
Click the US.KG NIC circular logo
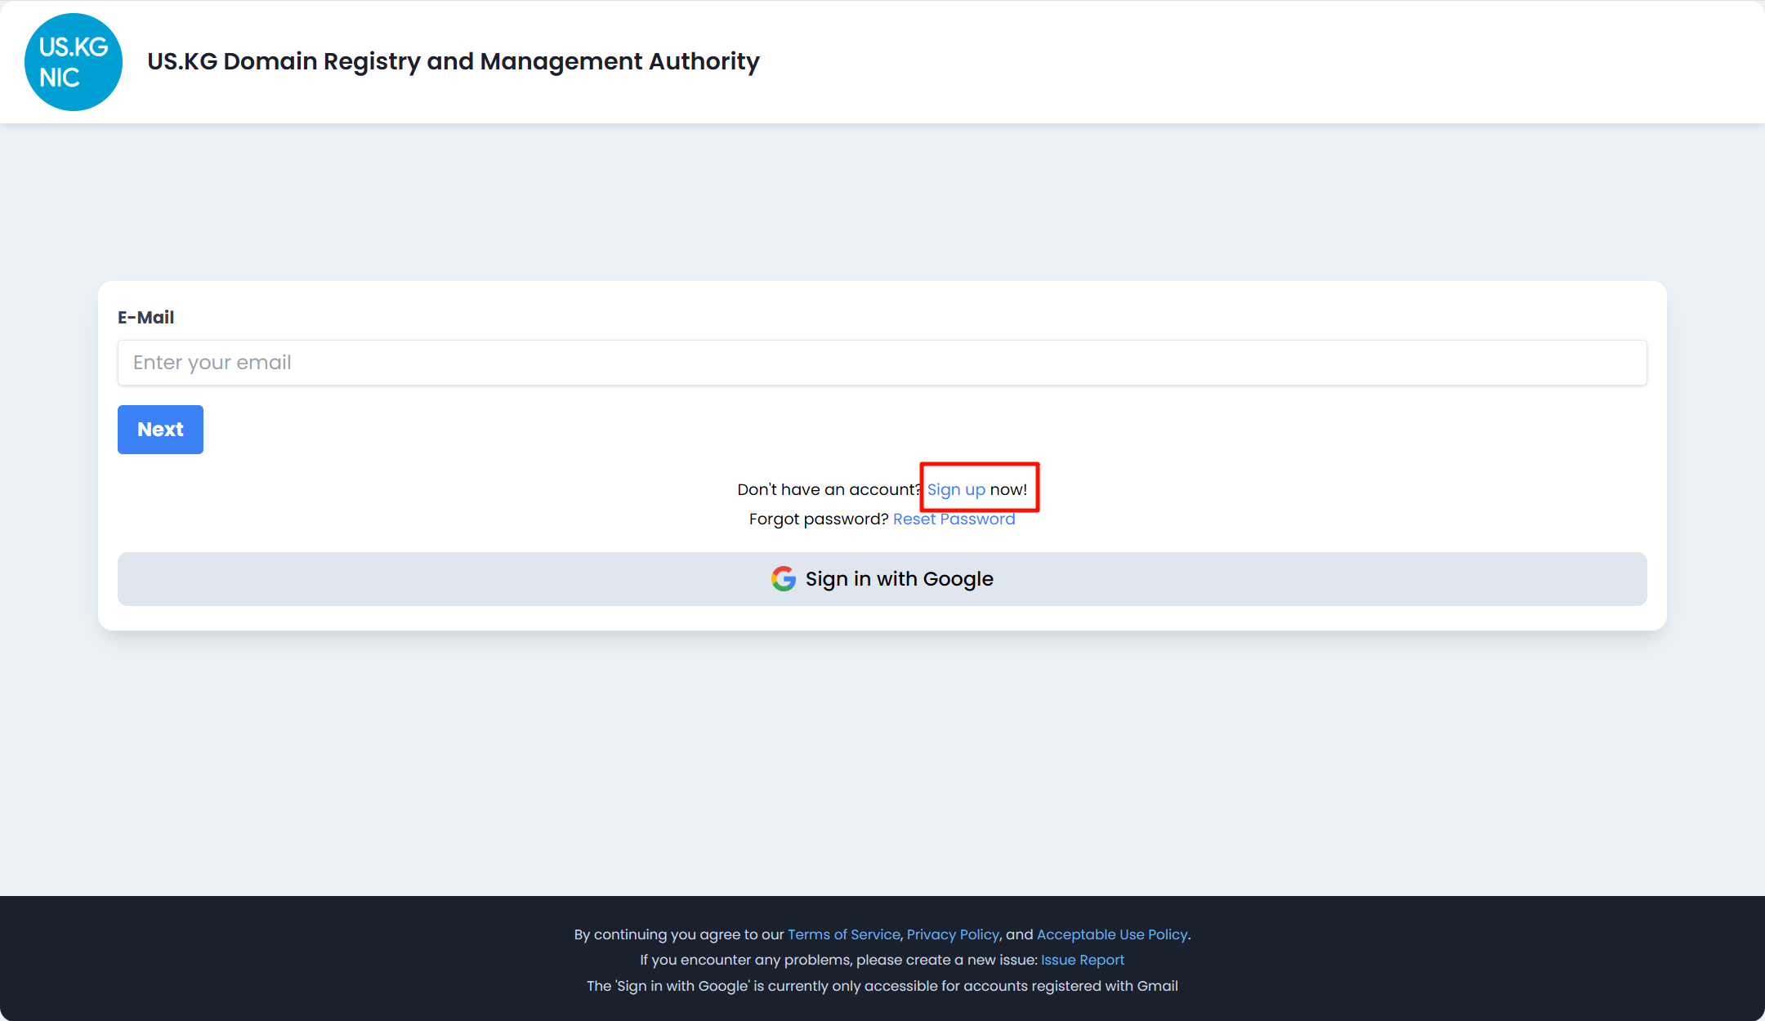pos(74,62)
